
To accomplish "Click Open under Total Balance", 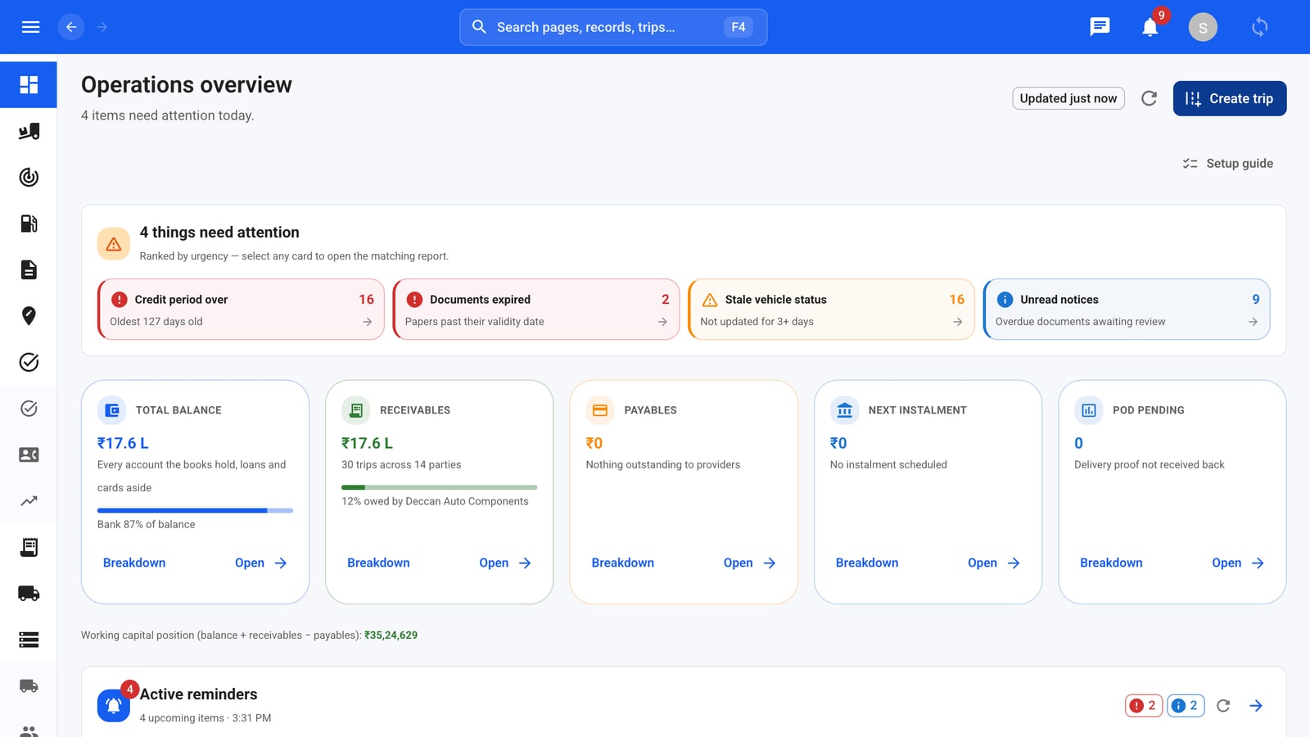I will coord(261,563).
